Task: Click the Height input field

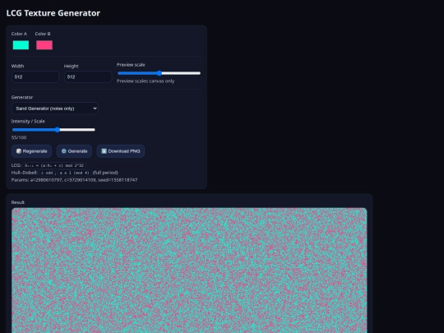Action: pyautogui.click(x=88, y=76)
